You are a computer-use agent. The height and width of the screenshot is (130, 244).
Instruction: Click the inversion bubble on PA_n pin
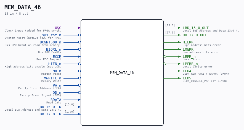tap(79, 85)
